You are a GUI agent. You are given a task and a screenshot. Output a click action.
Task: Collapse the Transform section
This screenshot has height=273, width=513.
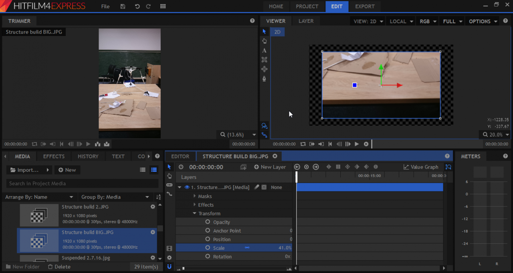pos(195,213)
